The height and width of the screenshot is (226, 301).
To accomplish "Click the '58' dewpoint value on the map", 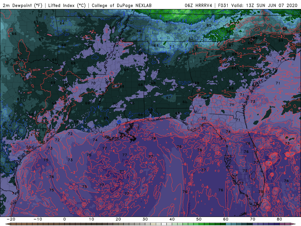I will [228, 32].
